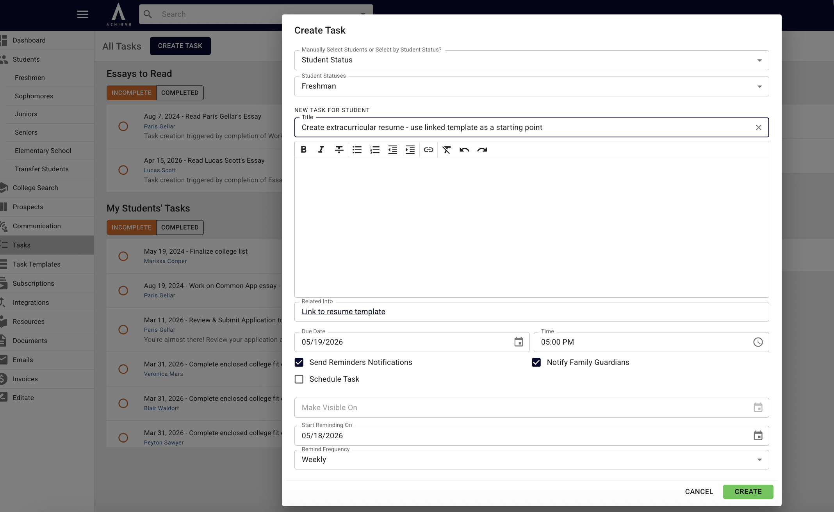The image size is (834, 512).
Task: Show Incomplete tasks under My Students' Tasks
Action: (x=131, y=228)
